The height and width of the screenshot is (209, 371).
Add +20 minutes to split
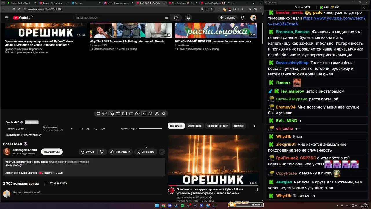coord(103,129)
